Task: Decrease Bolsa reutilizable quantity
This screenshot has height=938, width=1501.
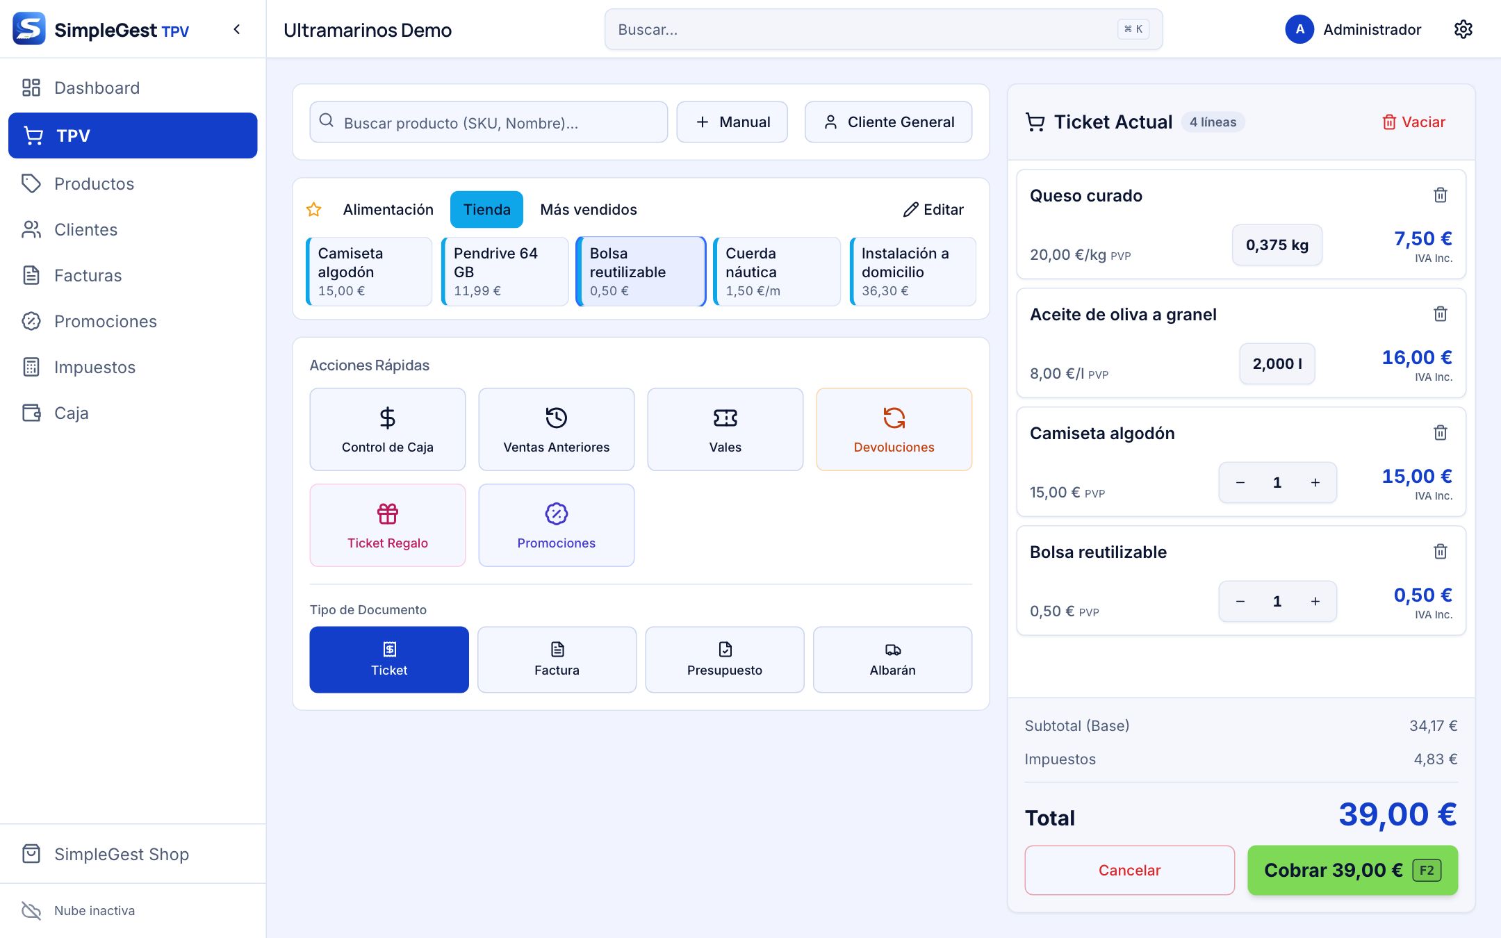Action: (x=1240, y=601)
